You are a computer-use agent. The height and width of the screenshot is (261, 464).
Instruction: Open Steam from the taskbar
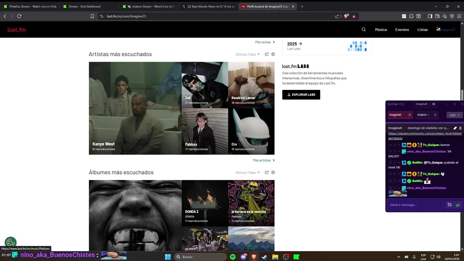(264, 257)
